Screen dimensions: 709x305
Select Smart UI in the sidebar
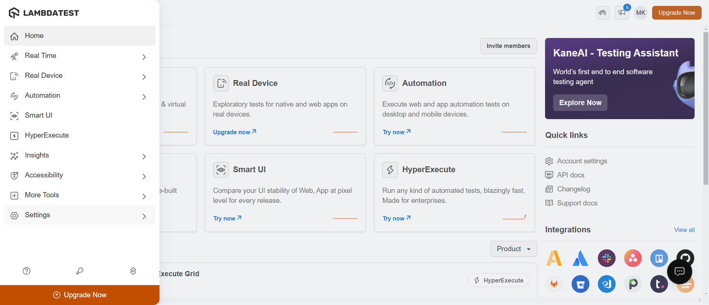click(x=39, y=115)
